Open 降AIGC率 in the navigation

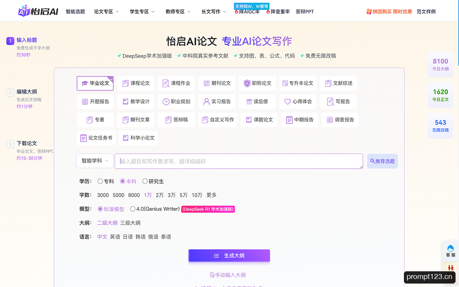pyautogui.click(x=247, y=11)
